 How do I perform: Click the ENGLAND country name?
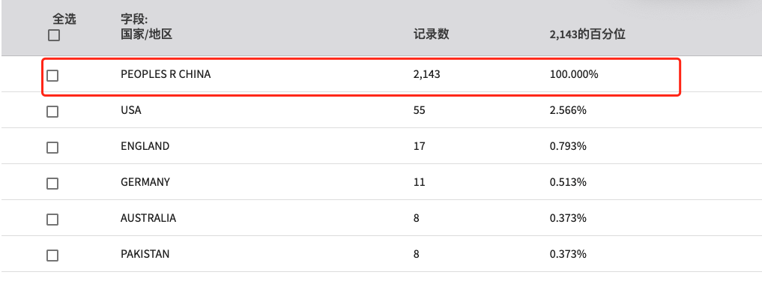pos(145,146)
